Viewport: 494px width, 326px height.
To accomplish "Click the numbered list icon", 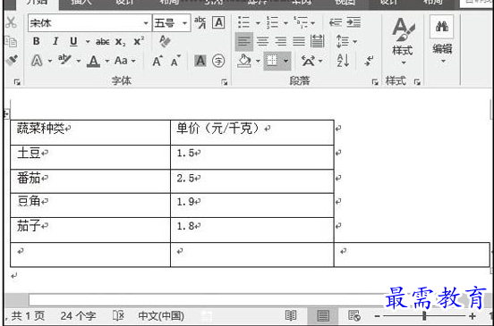I will coord(272,22).
